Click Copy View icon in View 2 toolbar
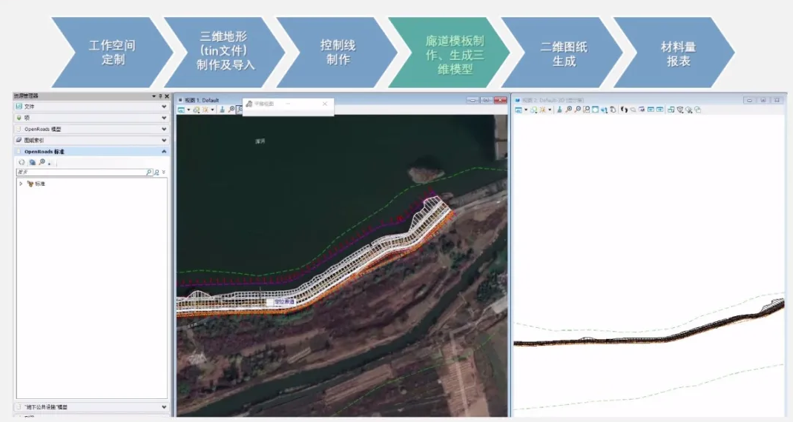 (x=671, y=110)
